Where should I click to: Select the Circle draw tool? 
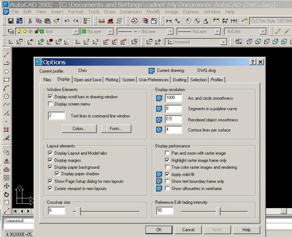7,96
